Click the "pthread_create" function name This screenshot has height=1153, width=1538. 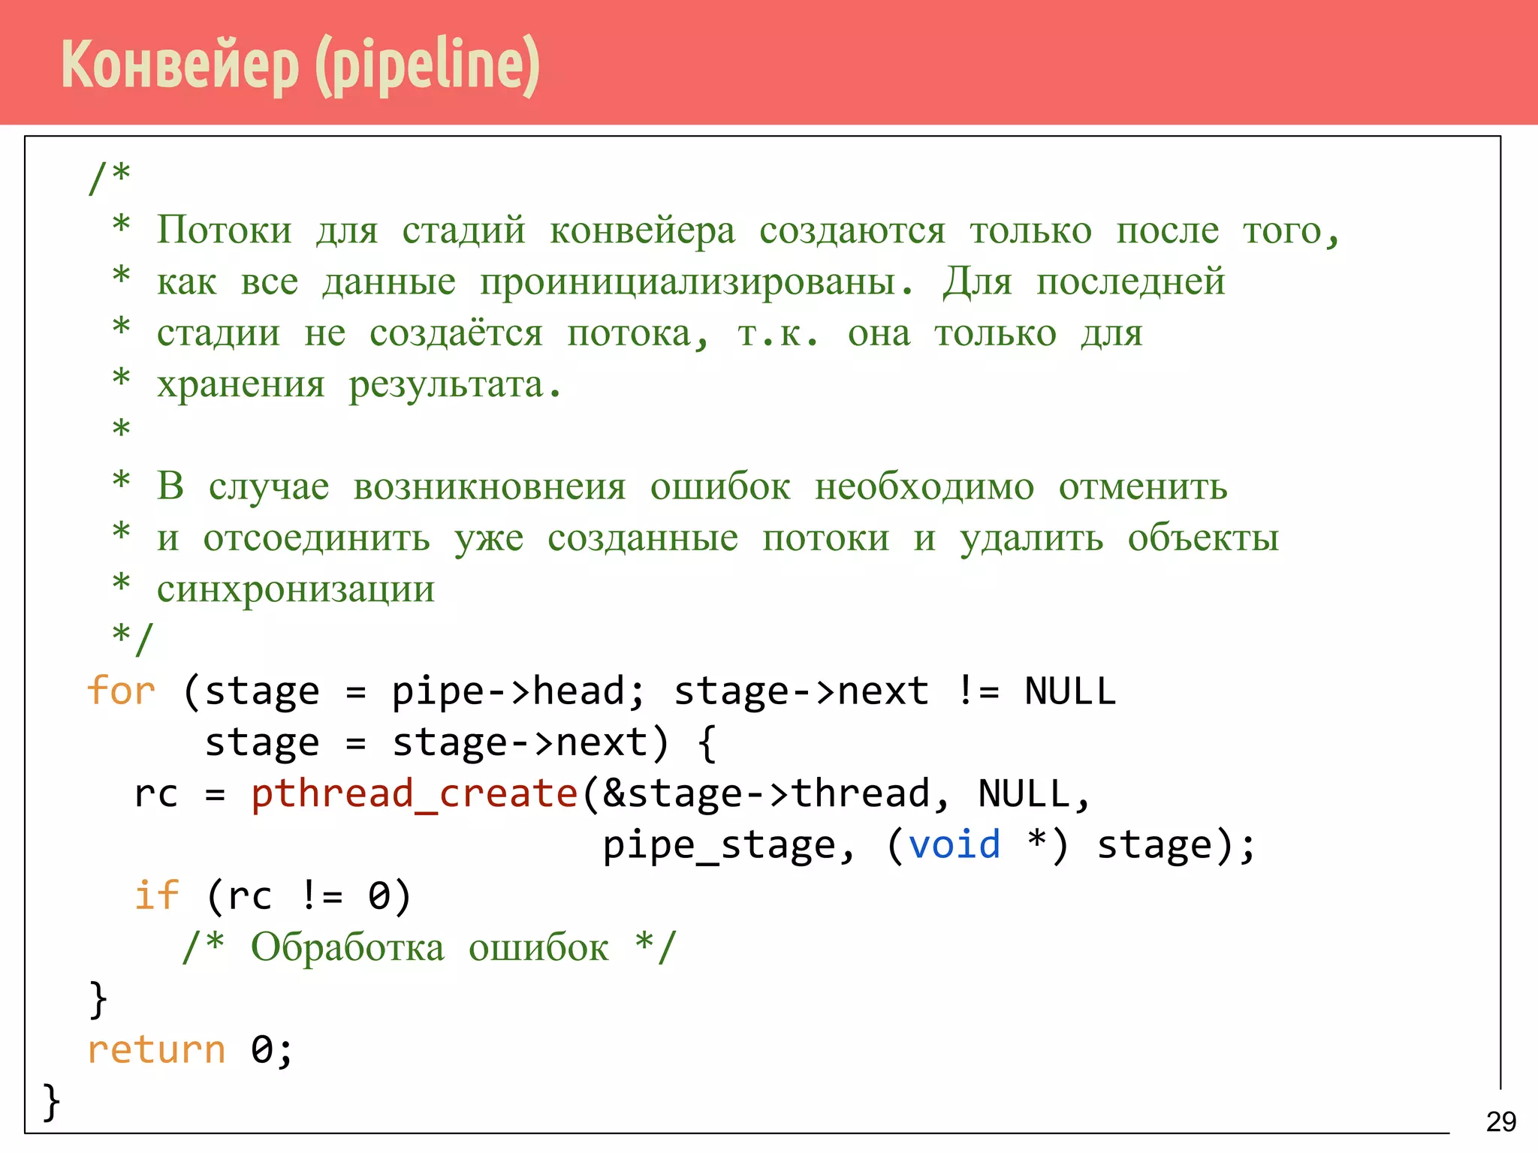coord(414,794)
